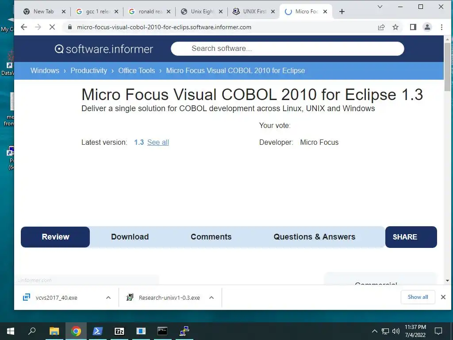Open the Command Prompt taskbar icon

[x=162, y=331]
